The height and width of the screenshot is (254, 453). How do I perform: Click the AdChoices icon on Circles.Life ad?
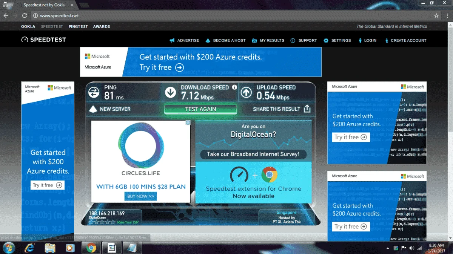click(x=188, y=123)
